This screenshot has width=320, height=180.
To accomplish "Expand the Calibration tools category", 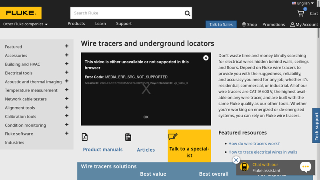I will [x=67, y=116].
